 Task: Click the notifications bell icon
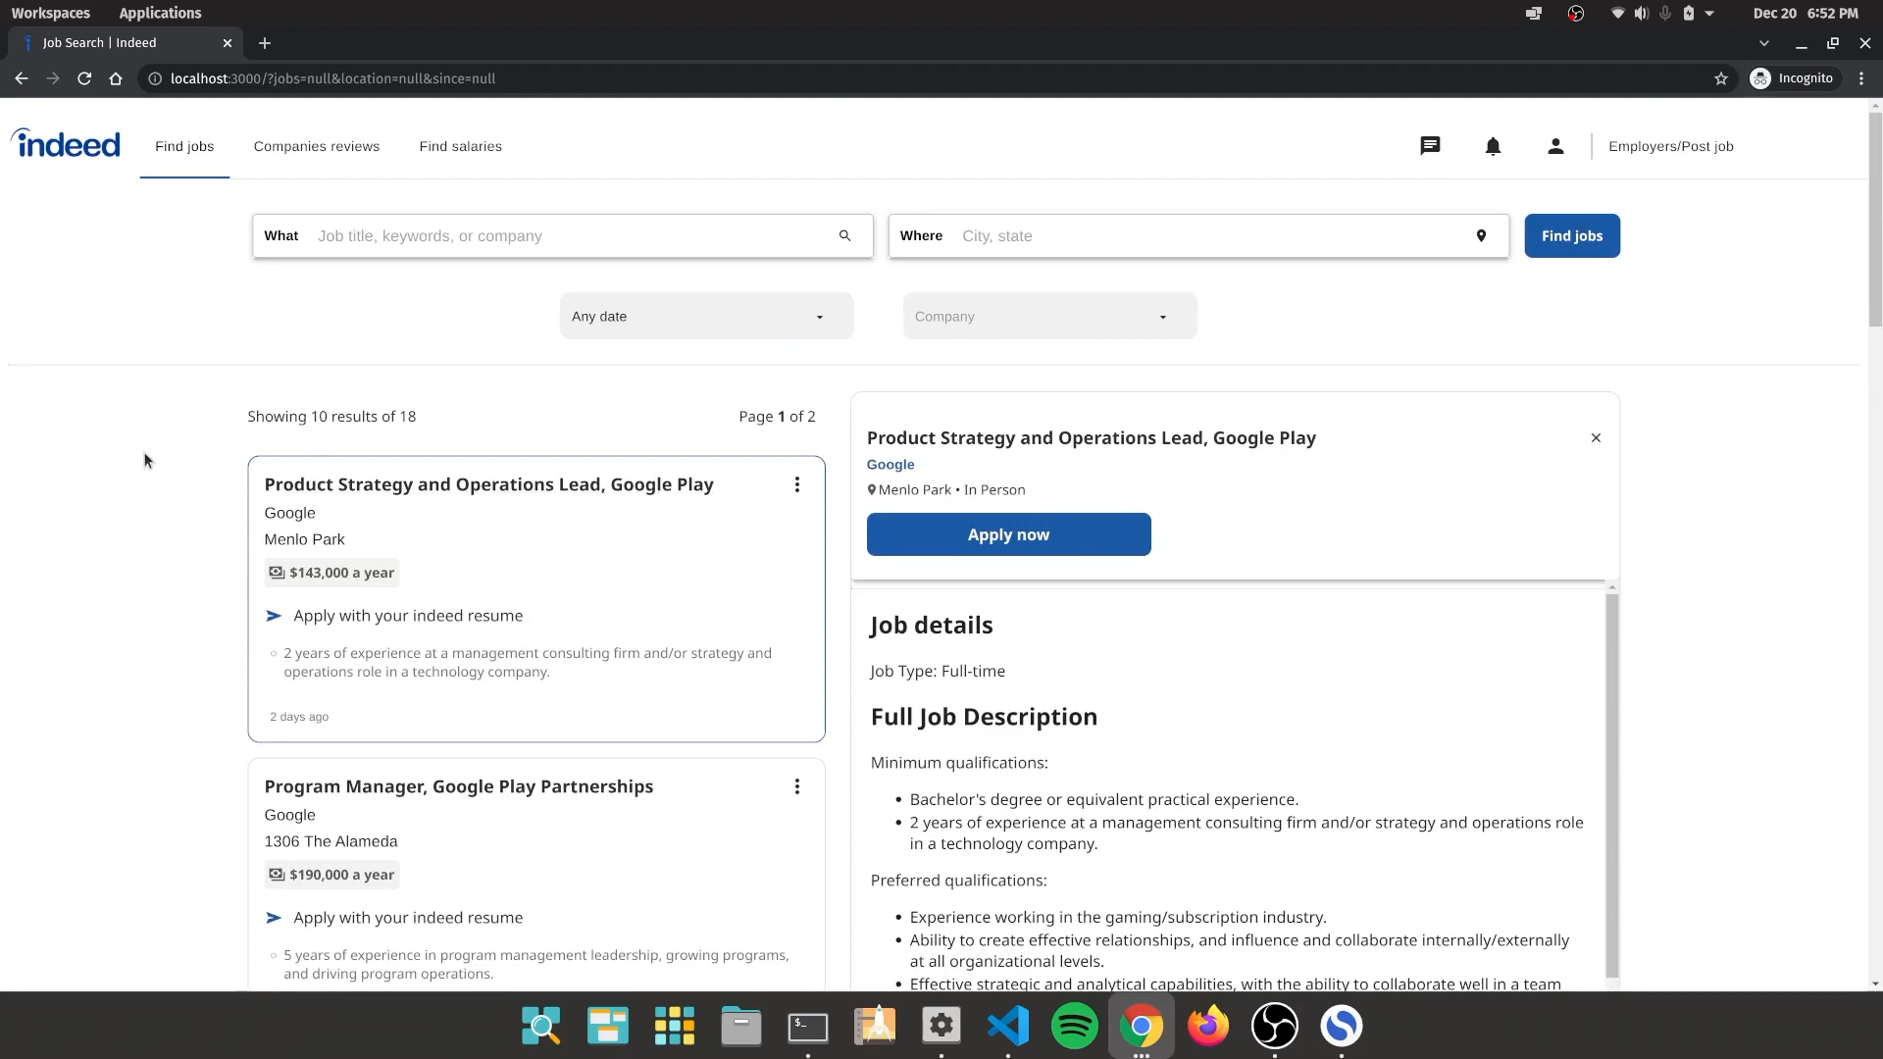click(x=1493, y=146)
